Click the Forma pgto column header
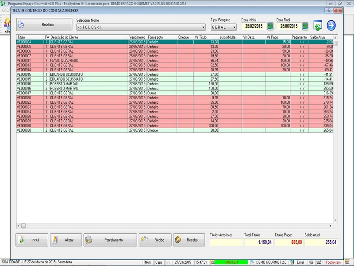Viewport: 354px width, 266px height. [162, 37]
